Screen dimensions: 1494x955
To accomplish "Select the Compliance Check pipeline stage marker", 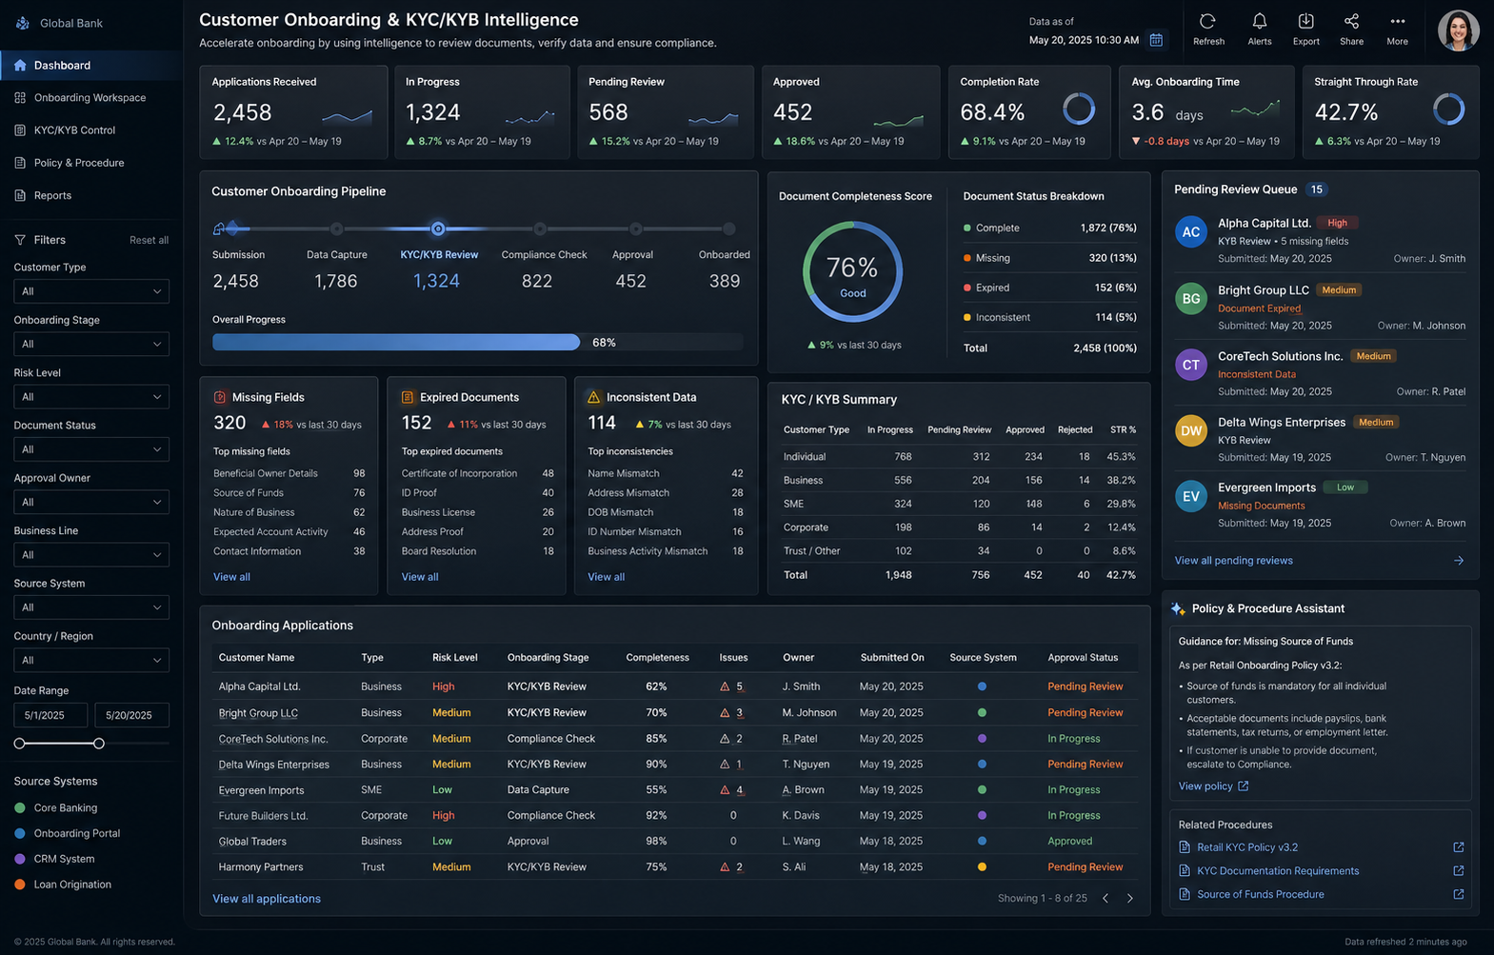I will coord(540,229).
